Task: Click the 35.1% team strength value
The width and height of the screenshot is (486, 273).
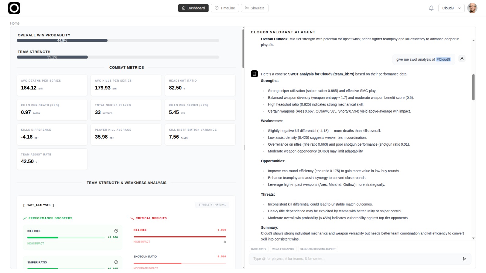Action: pos(52,57)
